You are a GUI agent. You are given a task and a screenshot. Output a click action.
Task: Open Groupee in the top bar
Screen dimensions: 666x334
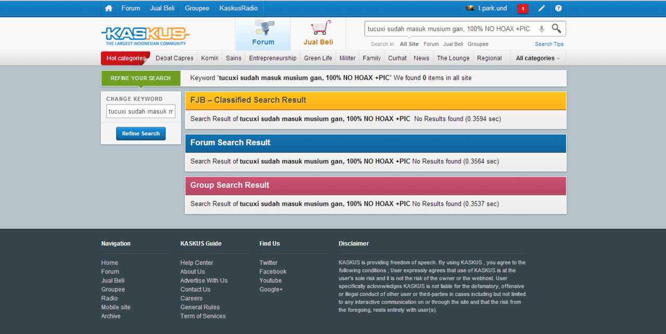click(x=197, y=8)
